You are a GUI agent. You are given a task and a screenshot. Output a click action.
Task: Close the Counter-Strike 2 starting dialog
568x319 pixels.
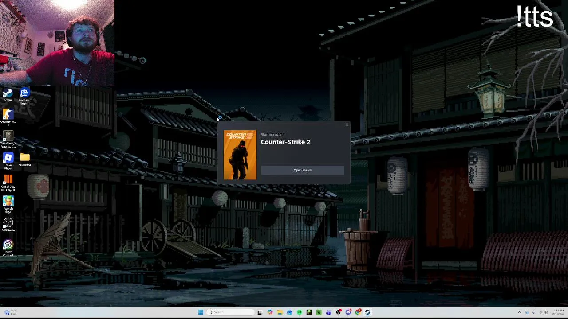347,124
